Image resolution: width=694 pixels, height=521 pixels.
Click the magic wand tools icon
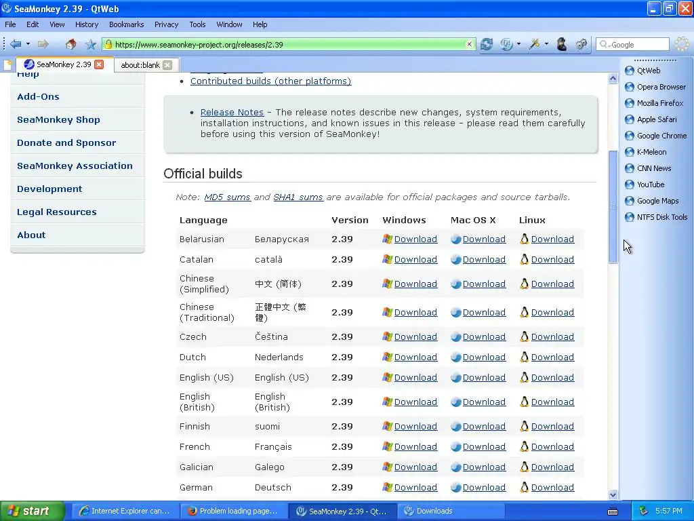coord(534,44)
